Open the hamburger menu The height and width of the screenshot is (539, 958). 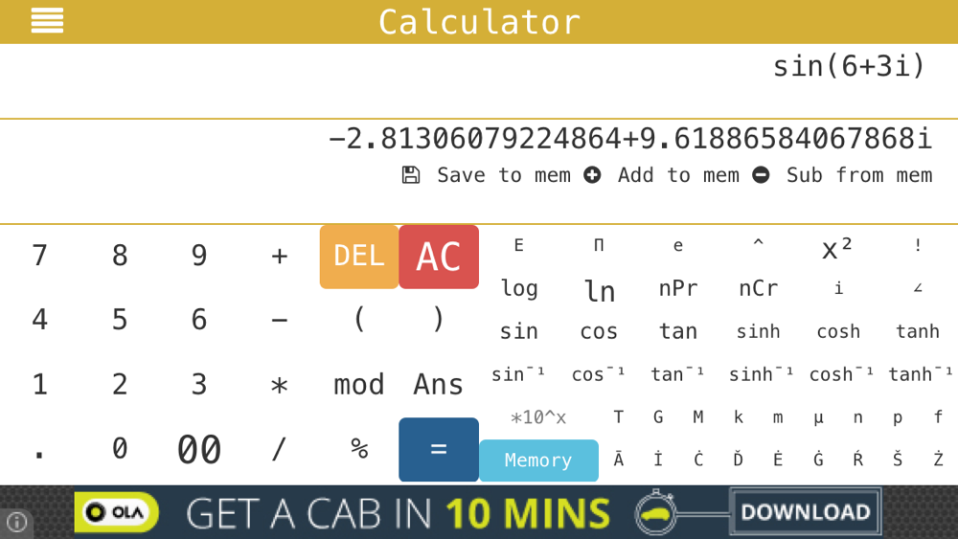pos(47,21)
